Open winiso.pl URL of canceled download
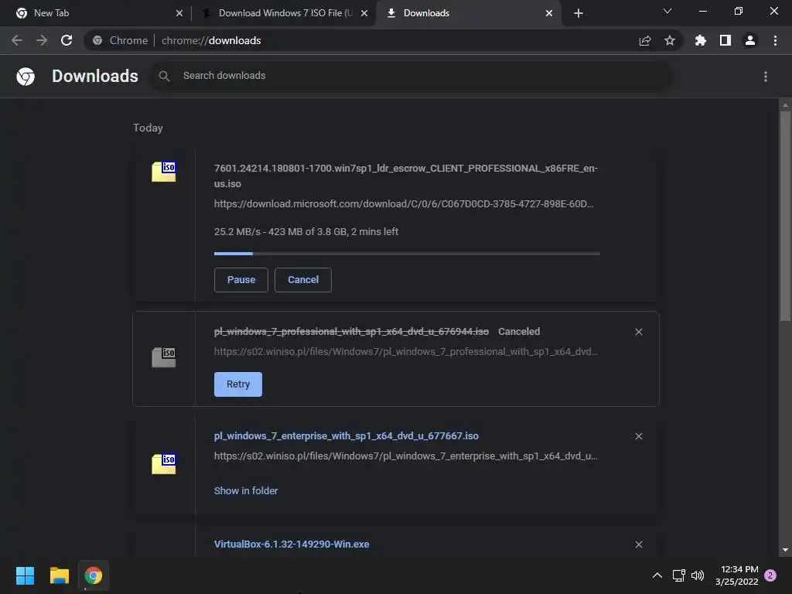 point(405,352)
